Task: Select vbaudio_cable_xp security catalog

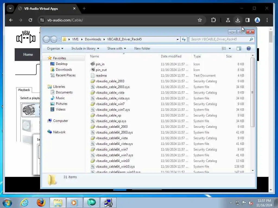Action: pyautogui.click(x=108, y=115)
